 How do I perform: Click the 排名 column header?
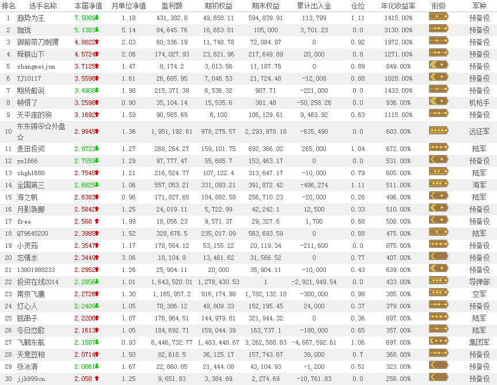pos(9,6)
